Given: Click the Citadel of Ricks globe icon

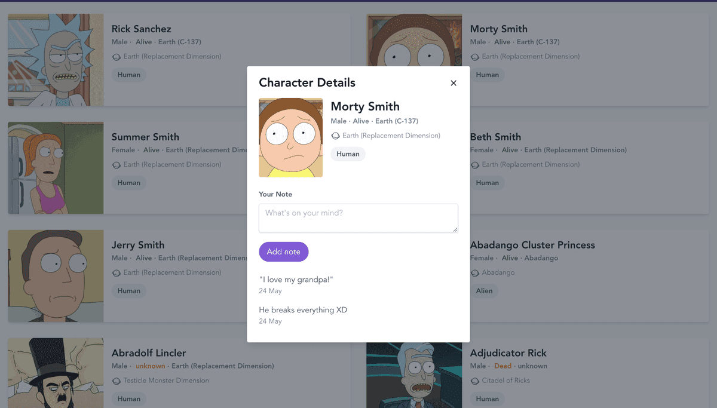Looking at the screenshot, I should [x=476, y=381].
